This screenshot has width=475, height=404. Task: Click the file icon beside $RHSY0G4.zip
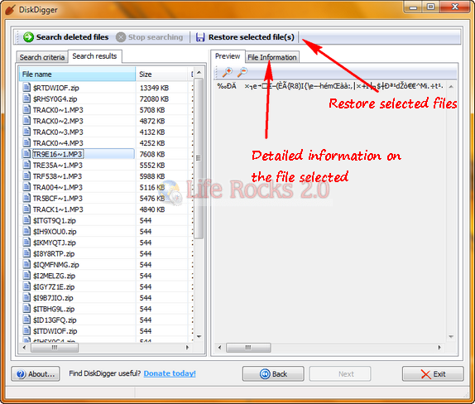tap(26, 99)
